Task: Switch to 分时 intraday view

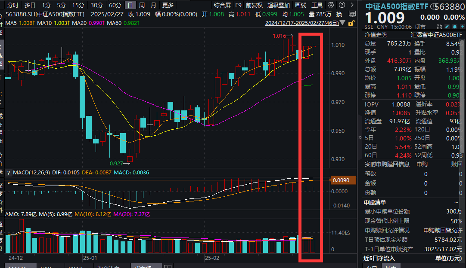Action: 13,5
